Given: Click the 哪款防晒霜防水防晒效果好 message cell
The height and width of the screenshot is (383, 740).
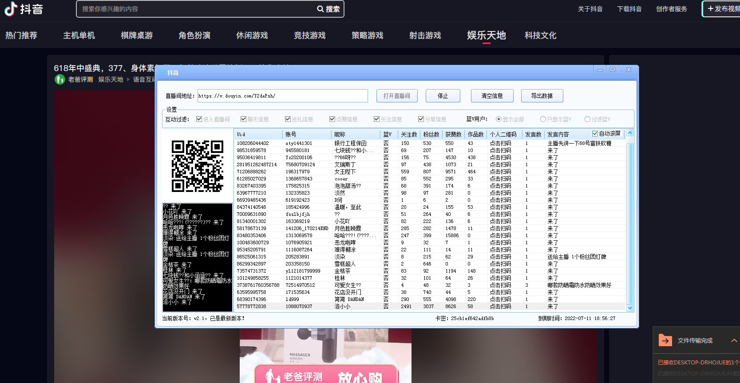Looking at the screenshot, I should click(x=579, y=285).
